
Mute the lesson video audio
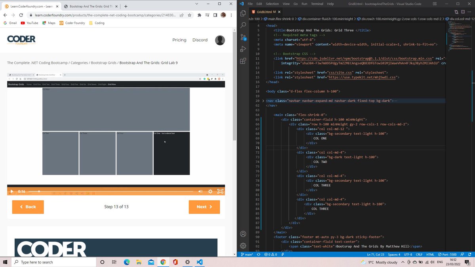point(200,191)
